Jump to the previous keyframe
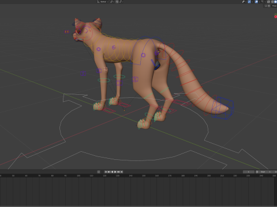The image size is (277, 207). pyautogui.click(x=109, y=172)
